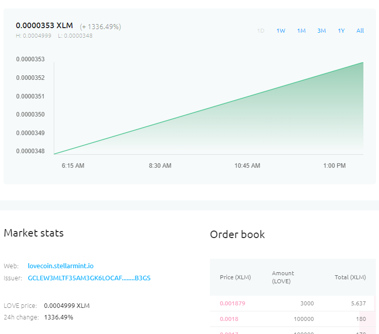
Task: Click the LOVE price 0.0004999 XLM value
Action: 67,306
